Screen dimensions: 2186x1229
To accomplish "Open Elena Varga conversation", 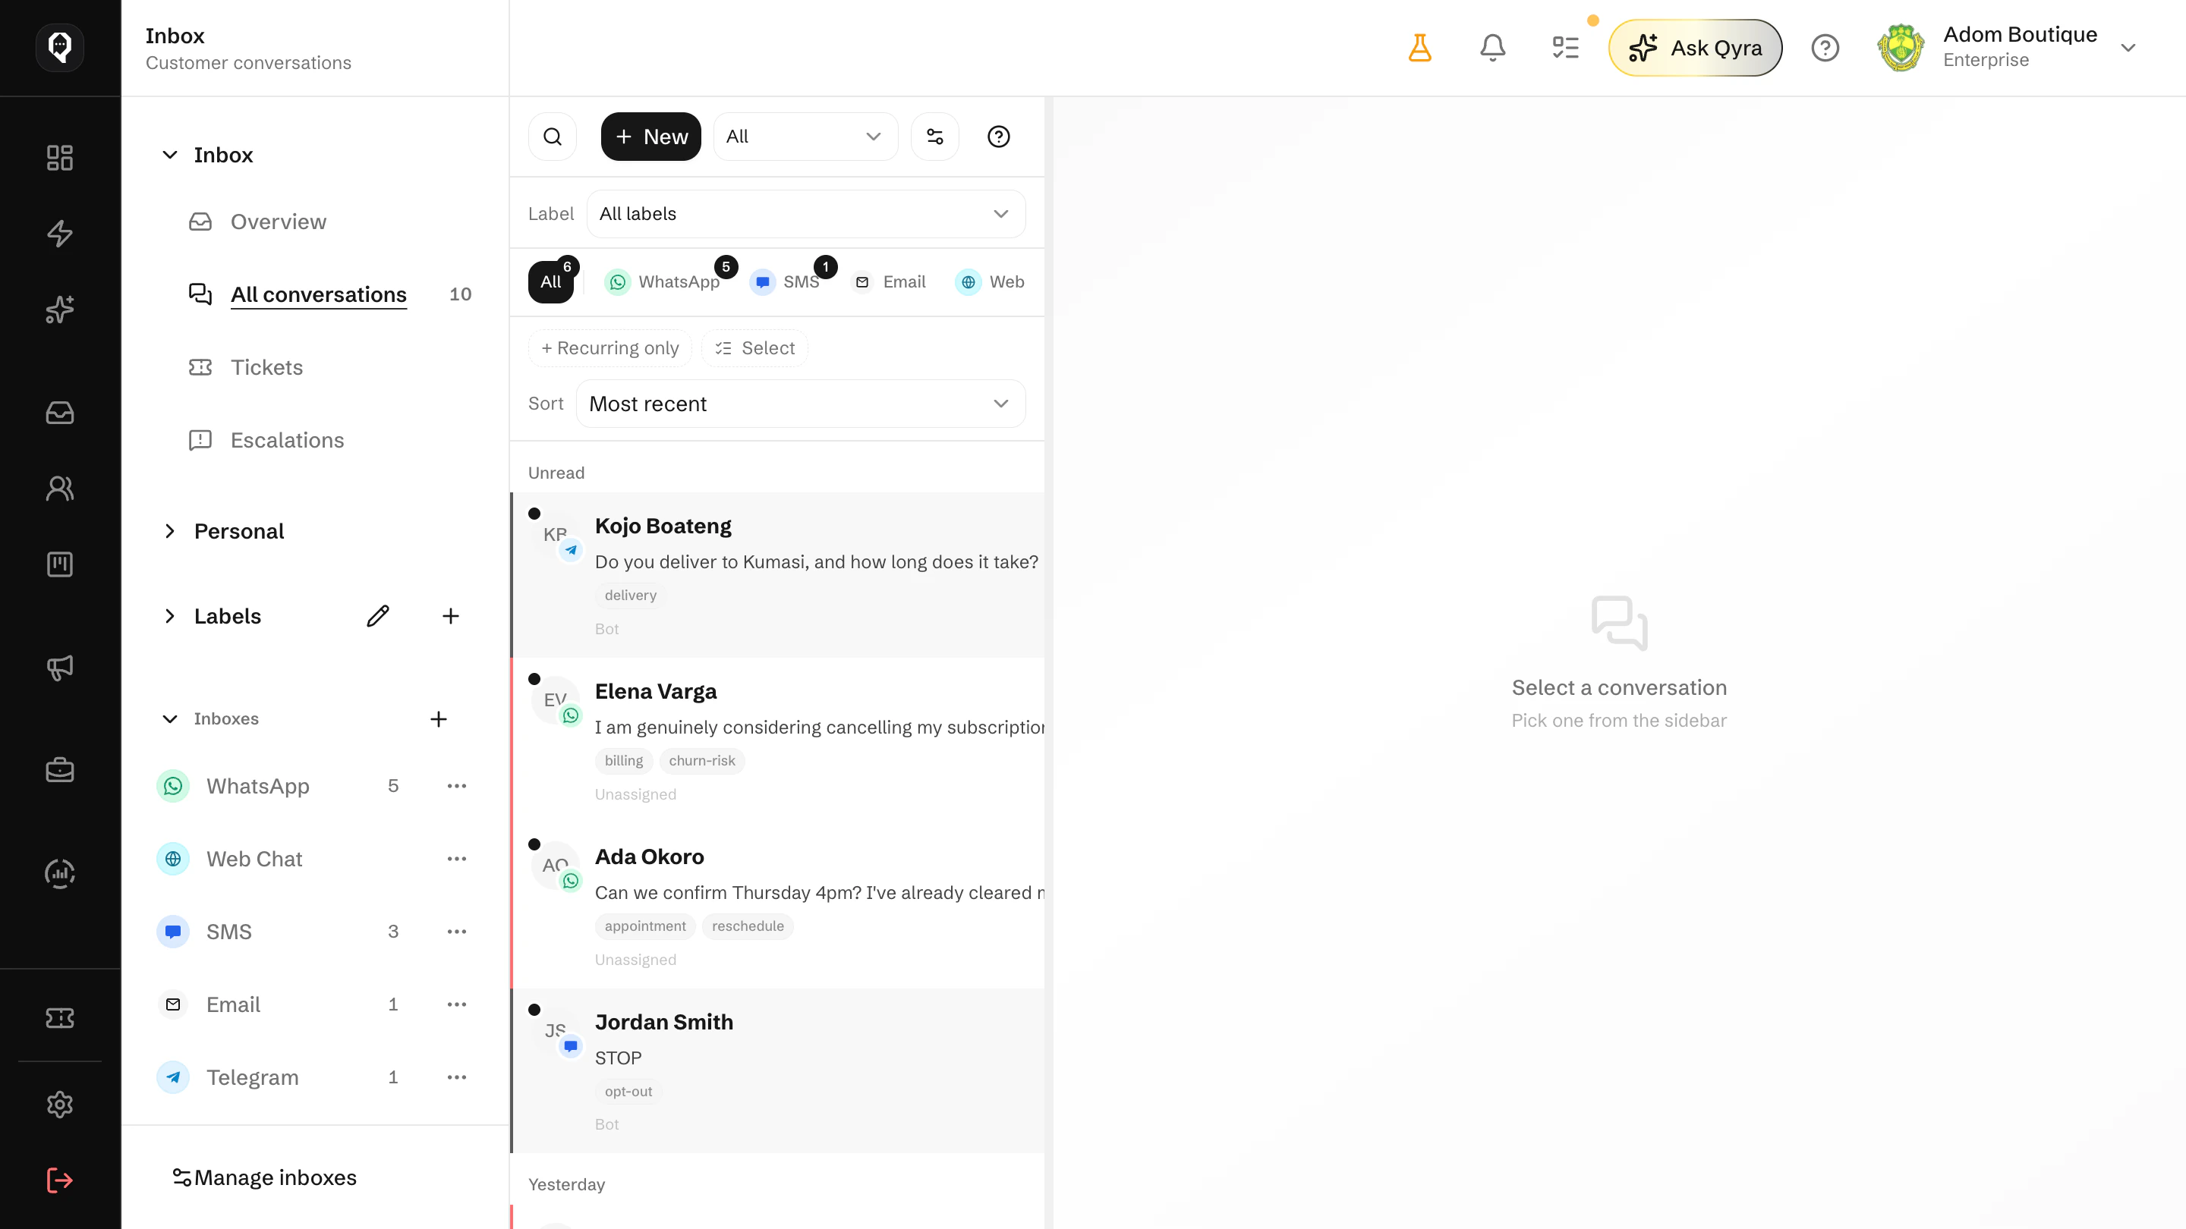I will coord(777,740).
